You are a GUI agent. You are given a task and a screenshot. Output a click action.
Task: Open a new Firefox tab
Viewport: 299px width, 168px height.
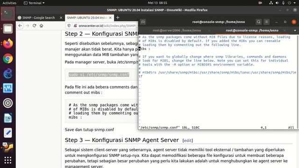point(118,18)
